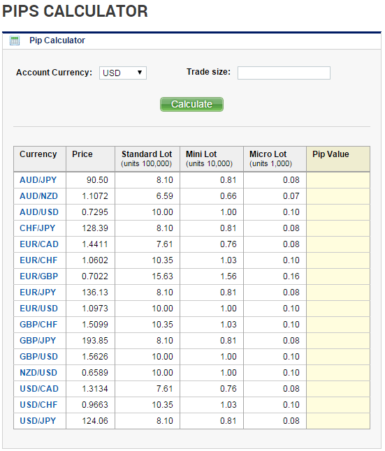Open the EUR/JPY currency link

coord(38,293)
